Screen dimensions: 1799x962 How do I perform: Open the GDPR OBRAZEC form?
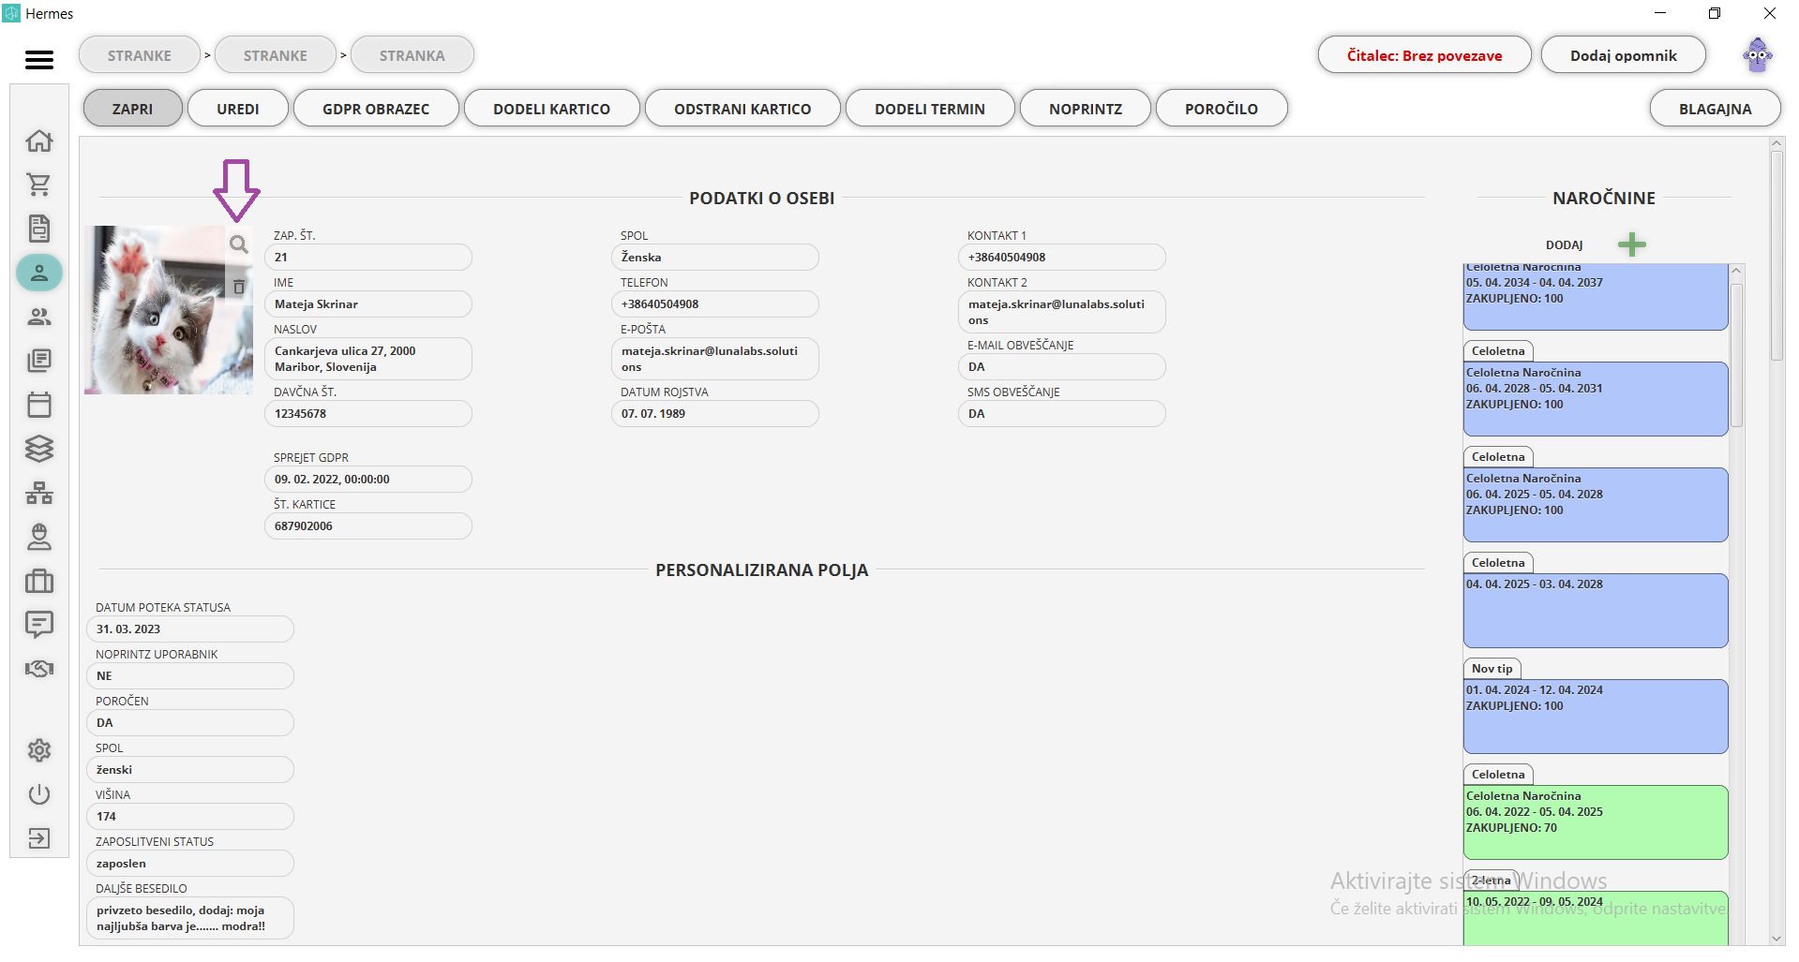[376, 109]
